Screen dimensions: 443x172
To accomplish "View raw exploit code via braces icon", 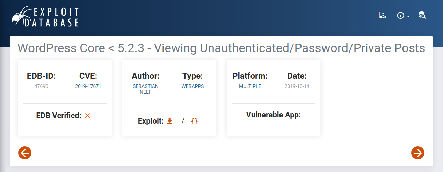I will 194,121.
